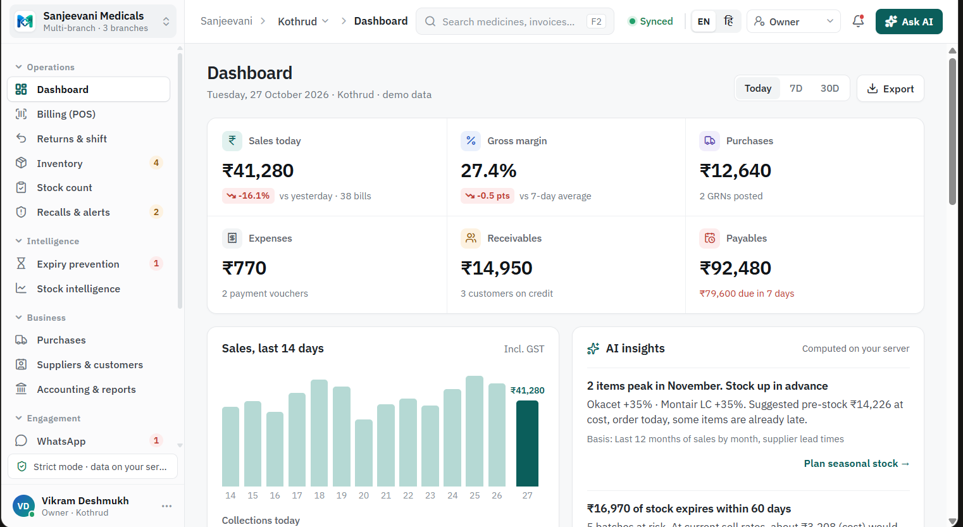
Task: Select the Today range
Action: [758, 89]
